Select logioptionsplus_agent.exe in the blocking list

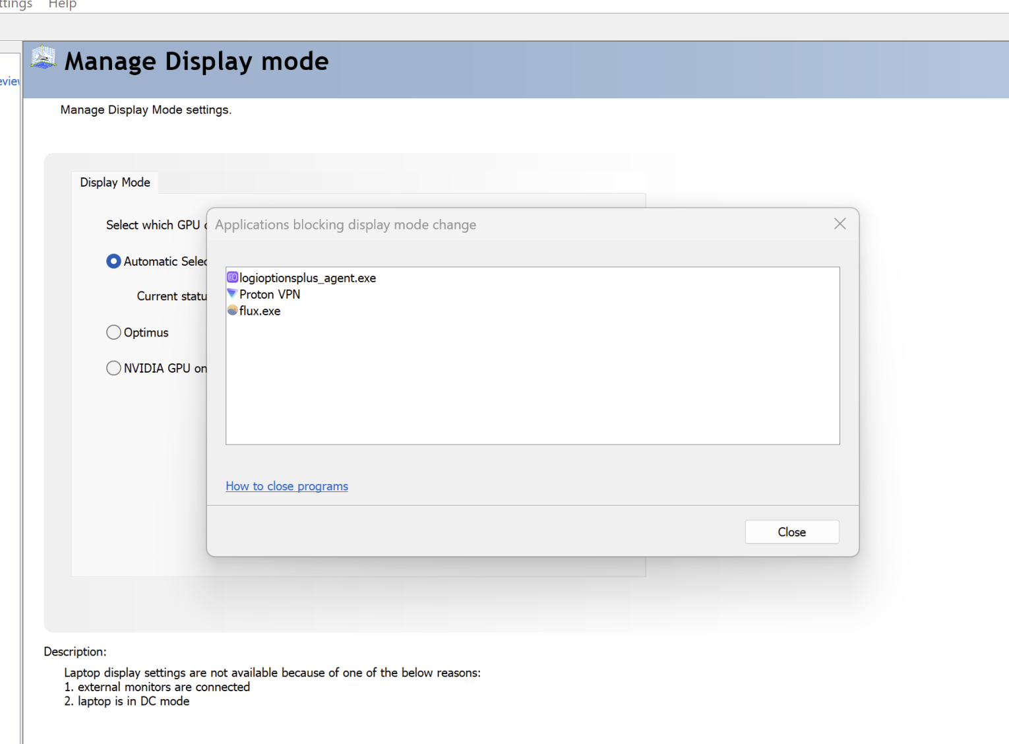pos(307,277)
